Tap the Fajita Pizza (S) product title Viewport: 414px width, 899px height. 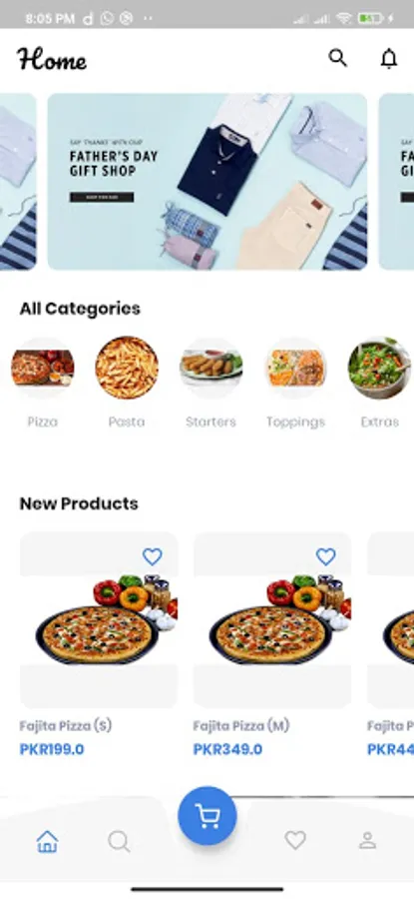(x=66, y=726)
